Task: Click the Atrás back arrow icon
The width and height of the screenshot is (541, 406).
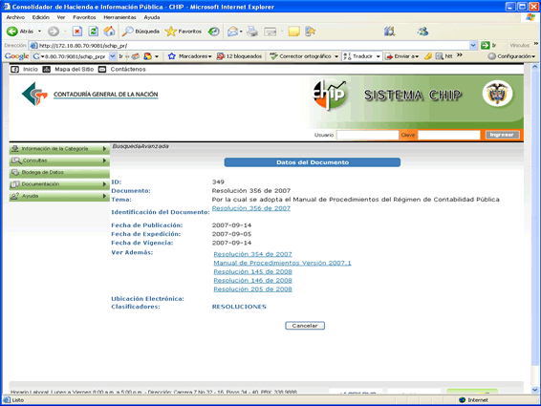Action: pyautogui.click(x=12, y=32)
